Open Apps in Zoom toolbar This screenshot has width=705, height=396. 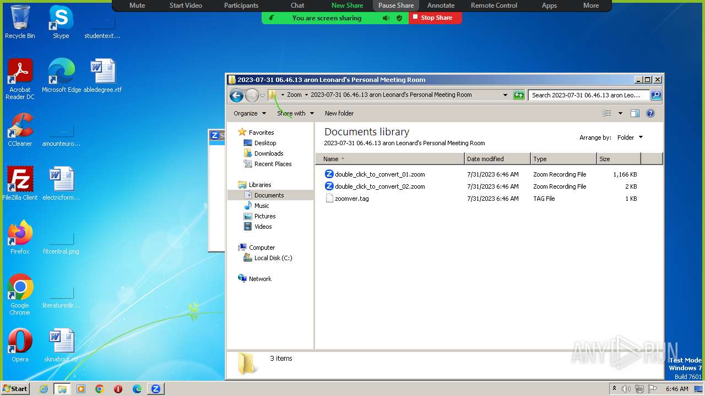click(x=549, y=5)
